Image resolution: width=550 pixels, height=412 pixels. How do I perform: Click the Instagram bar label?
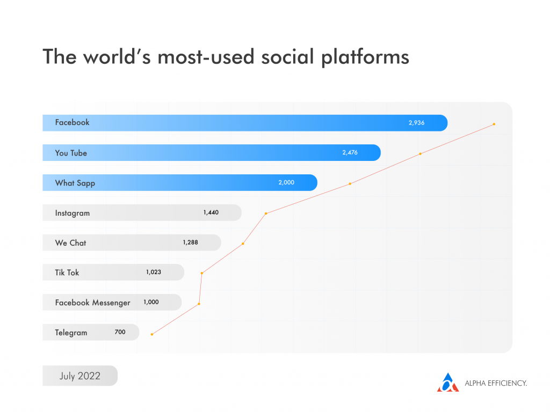coord(73,213)
